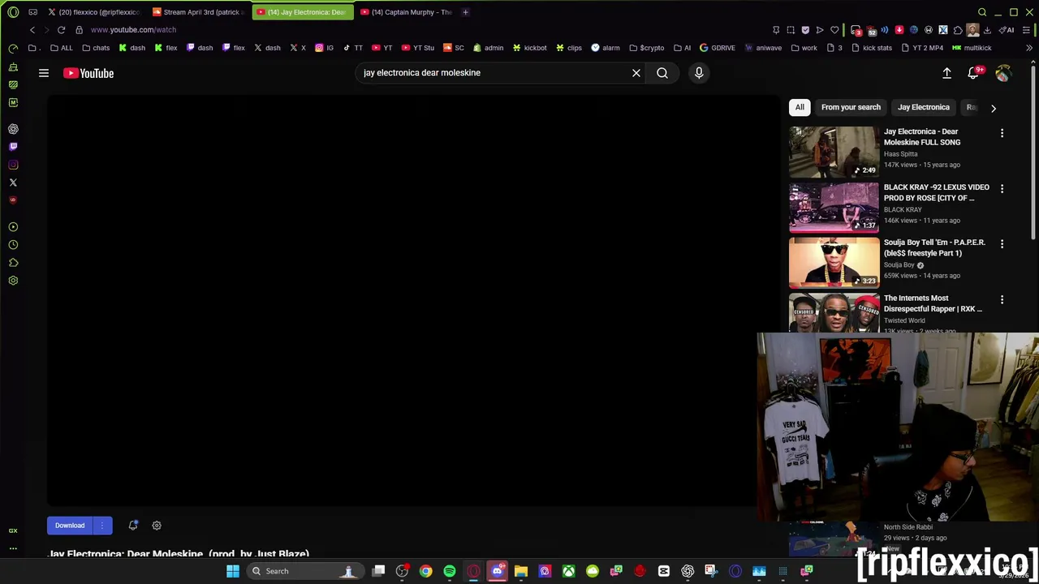Open options for Soulja Boy P.A.P.E.R. video
This screenshot has height=584, width=1039.
1002,243
